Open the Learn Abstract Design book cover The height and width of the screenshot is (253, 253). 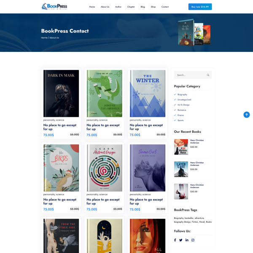tap(105, 168)
